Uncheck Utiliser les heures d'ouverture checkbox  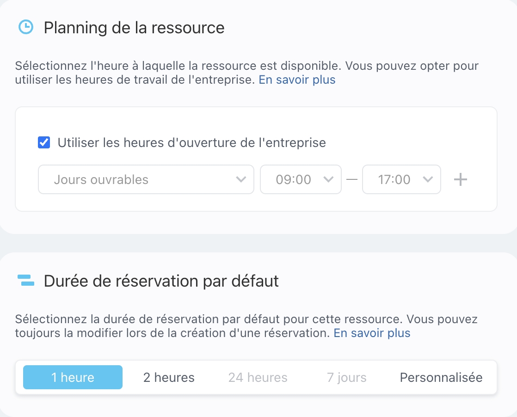pyautogui.click(x=44, y=143)
